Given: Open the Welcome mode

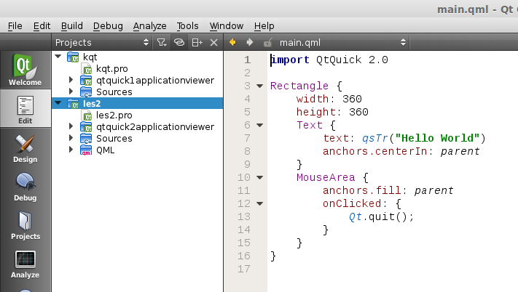Looking at the screenshot, I should (x=25, y=70).
